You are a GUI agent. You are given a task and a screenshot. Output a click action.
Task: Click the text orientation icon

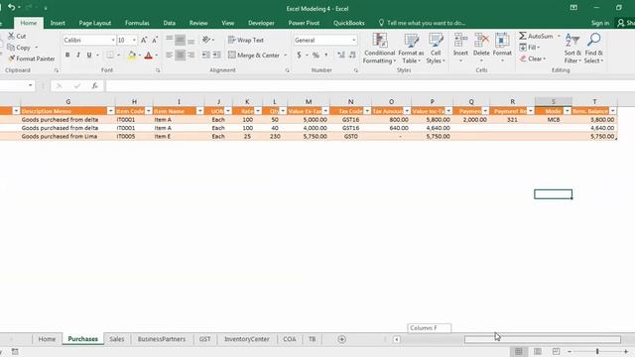coord(206,40)
